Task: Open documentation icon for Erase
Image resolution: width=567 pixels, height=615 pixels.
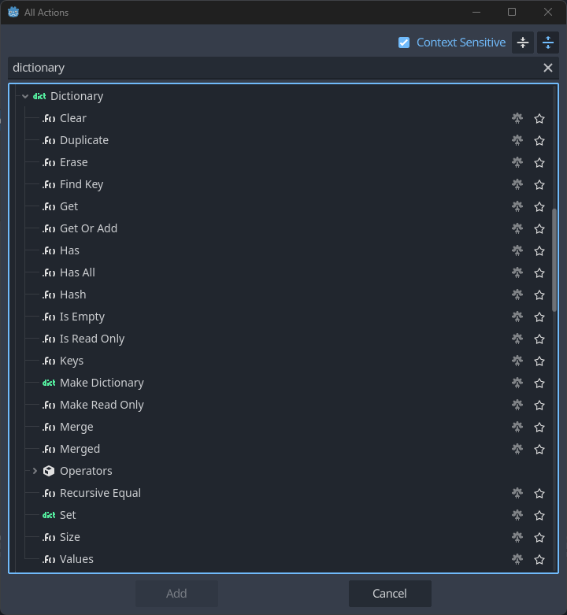Action: click(x=517, y=162)
